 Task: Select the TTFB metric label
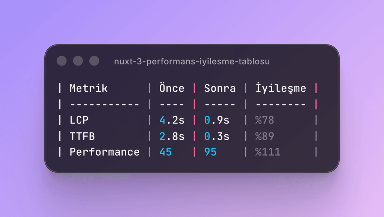[x=80, y=136]
